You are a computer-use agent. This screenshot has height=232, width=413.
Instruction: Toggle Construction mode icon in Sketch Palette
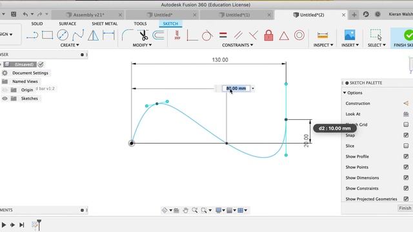[x=406, y=103]
